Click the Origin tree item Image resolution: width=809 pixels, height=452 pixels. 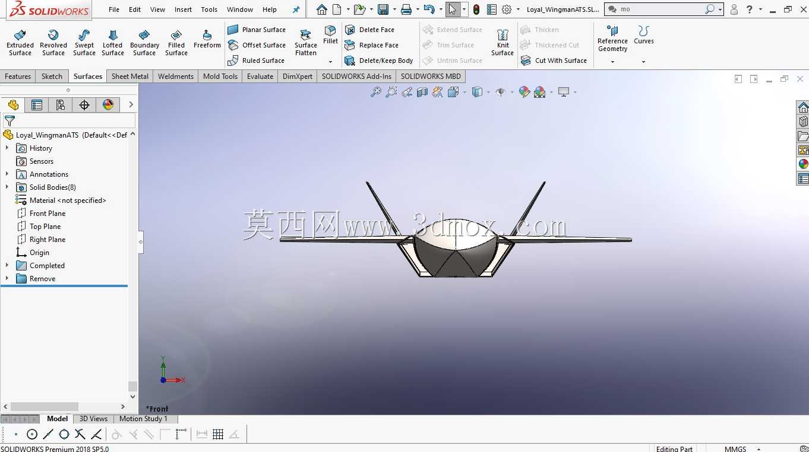pyautogui.click(x=33, y=253)
